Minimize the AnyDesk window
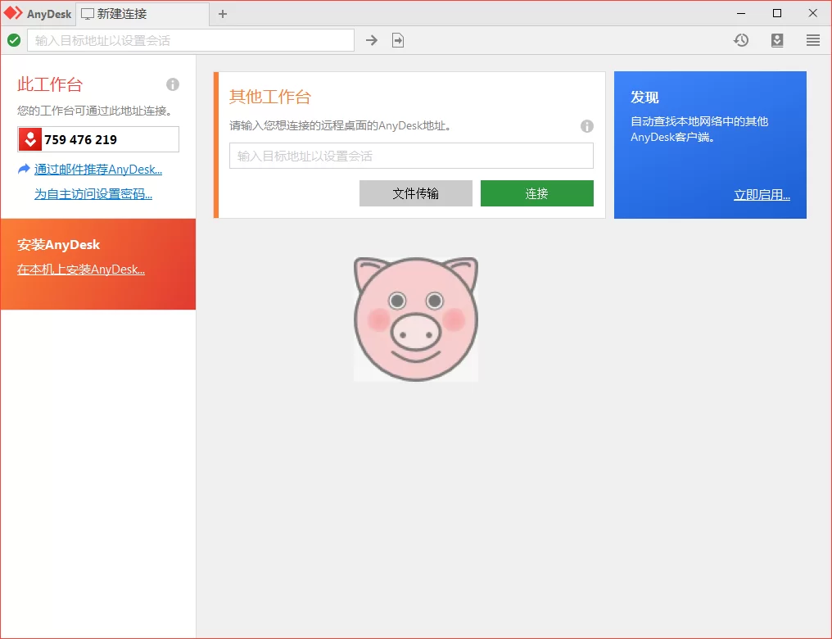The height and width of the screenshot is (639, 832). [741, 13]
